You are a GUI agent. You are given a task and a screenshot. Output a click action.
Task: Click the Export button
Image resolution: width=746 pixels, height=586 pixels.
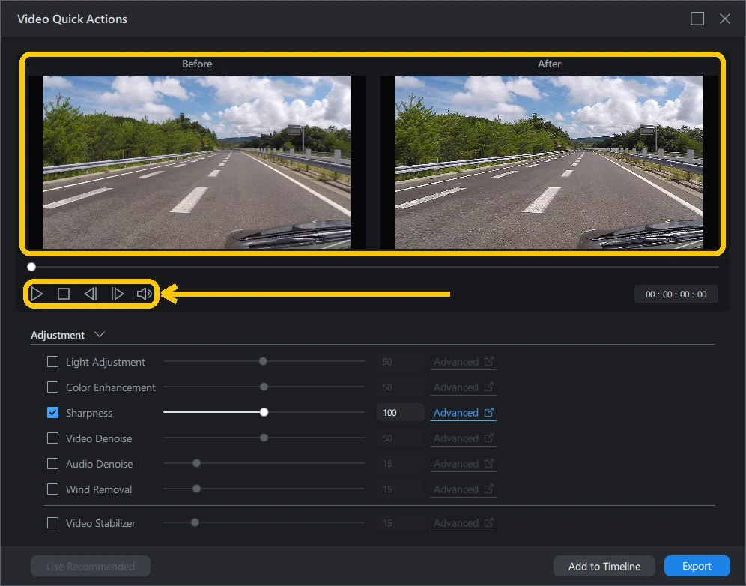click(x=697, y=566)
